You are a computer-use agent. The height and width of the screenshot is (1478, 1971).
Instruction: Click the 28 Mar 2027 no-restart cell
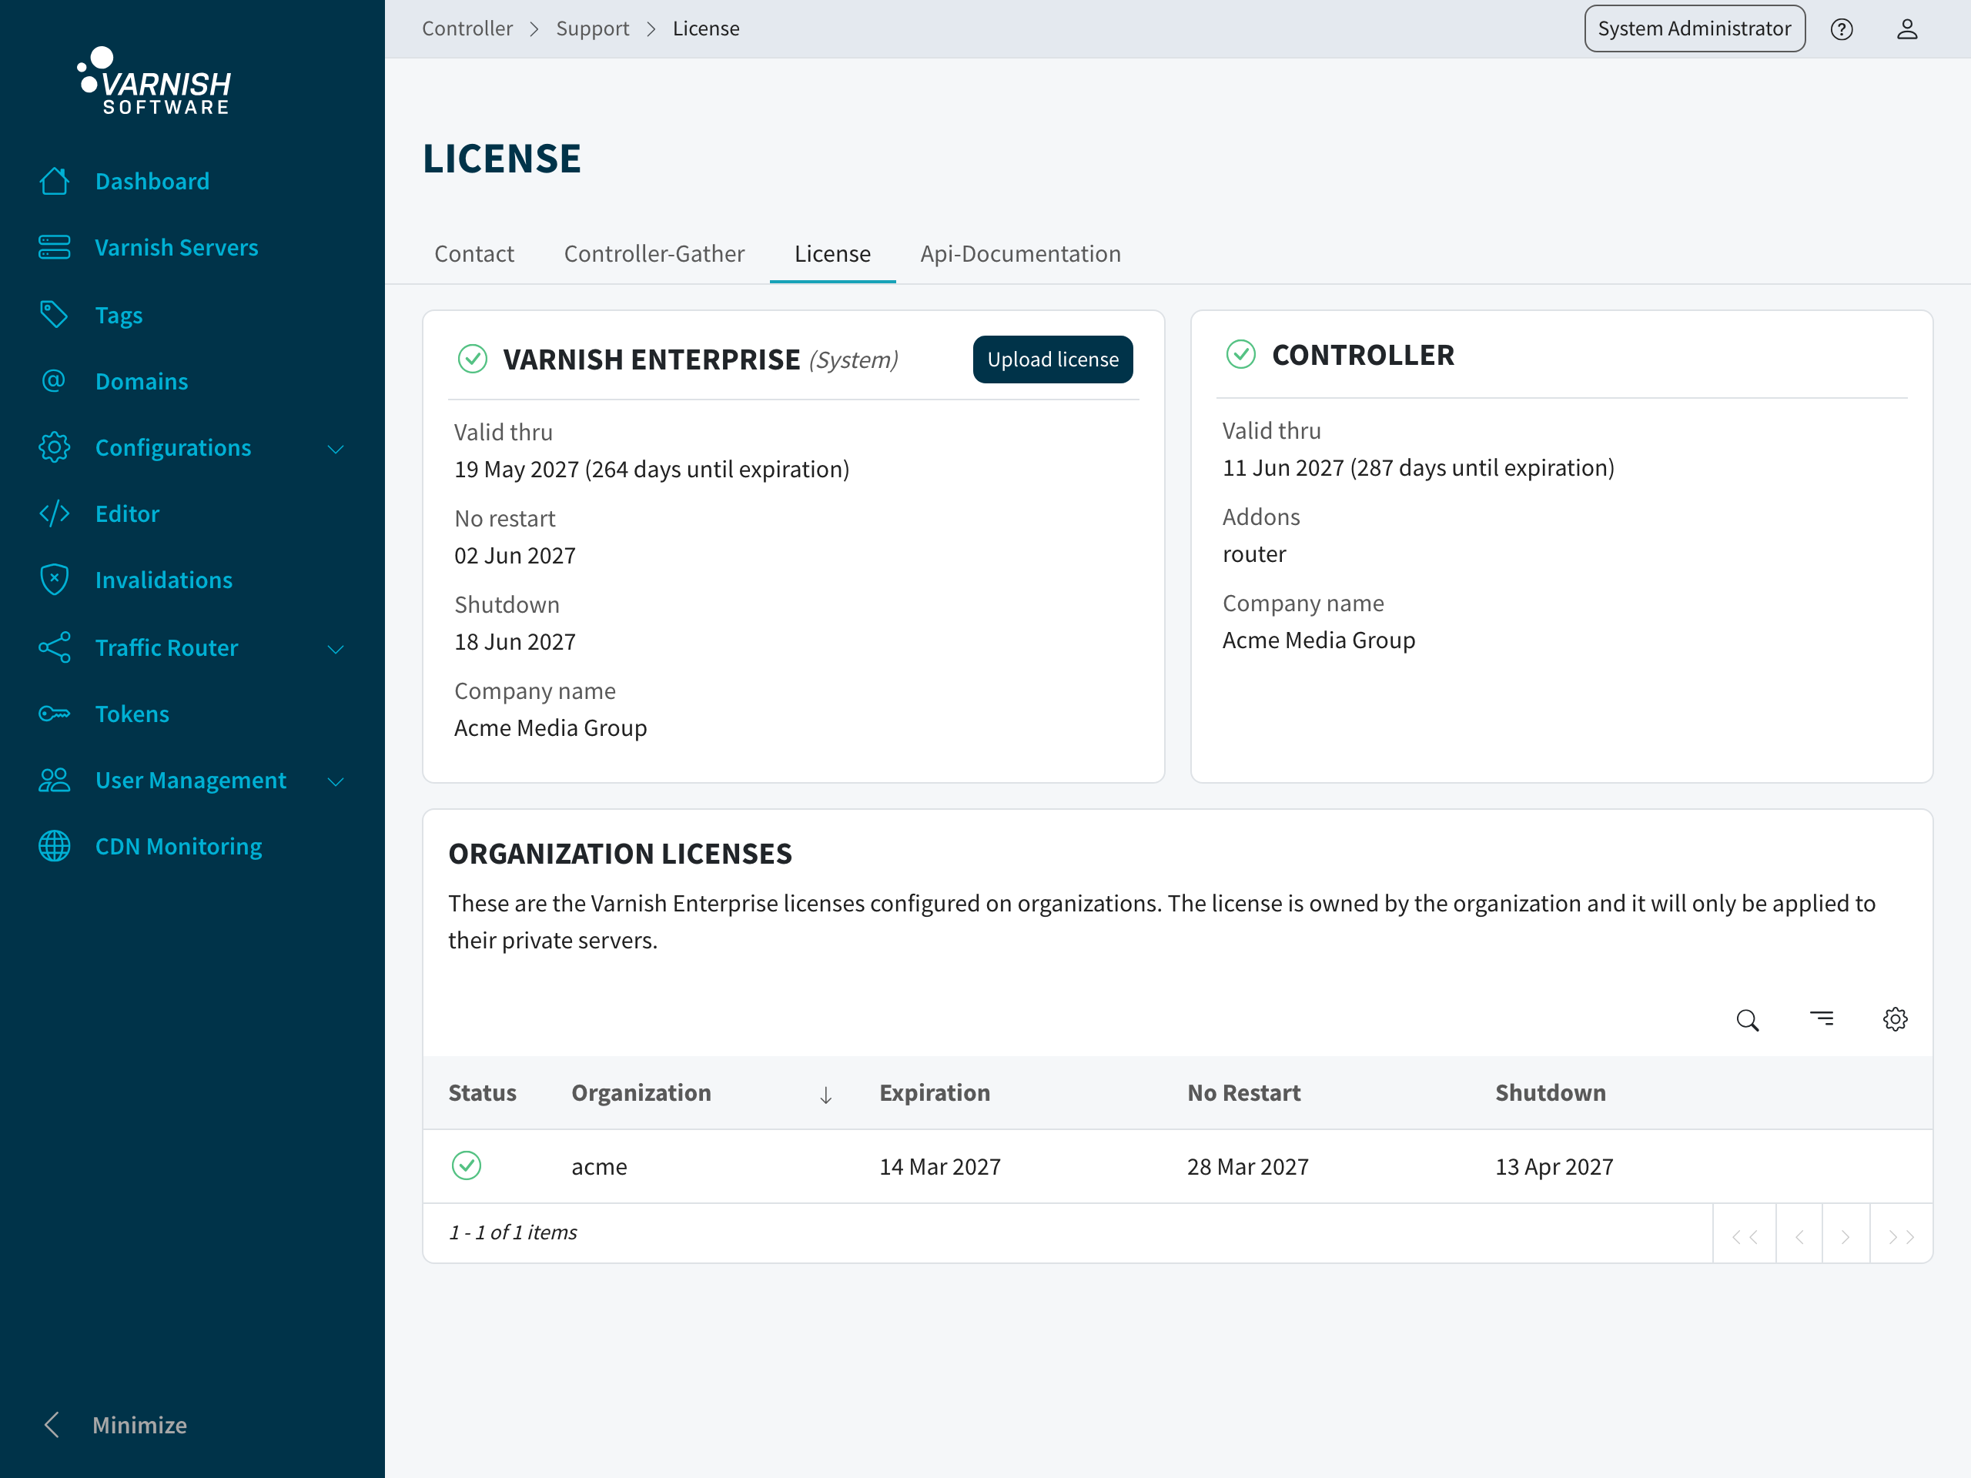(x=1247, y=1166)
